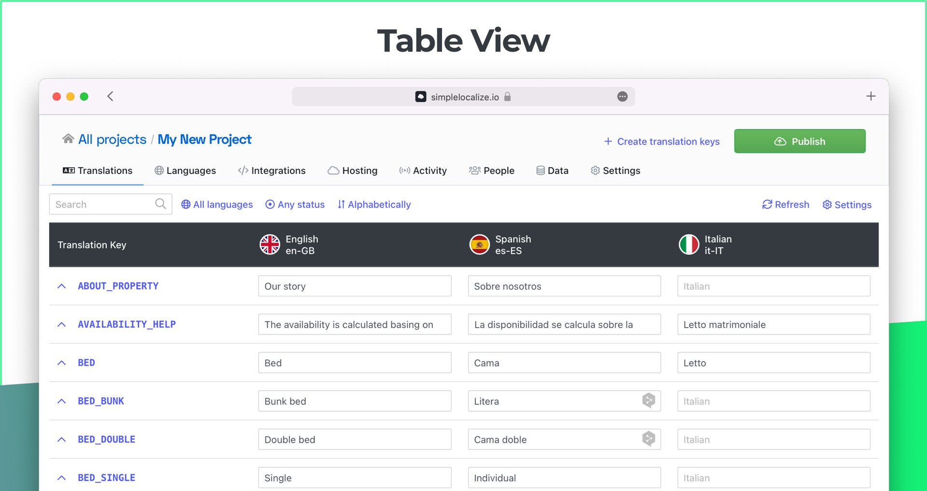927x491 pixels.
Task: Click the browser address bar
Action: click(463, 97)
